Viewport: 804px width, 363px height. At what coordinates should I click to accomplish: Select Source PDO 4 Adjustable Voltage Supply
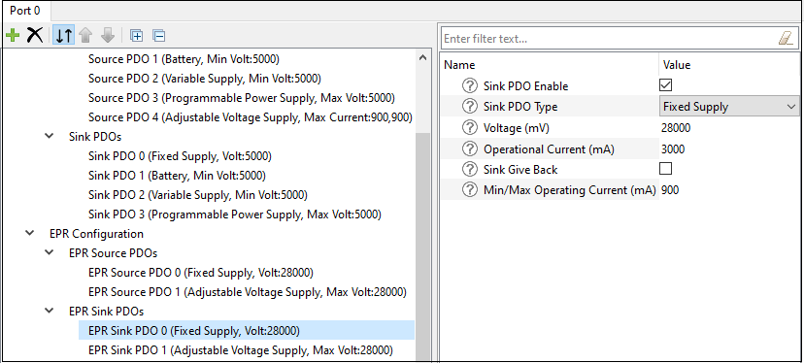(251, 117)
